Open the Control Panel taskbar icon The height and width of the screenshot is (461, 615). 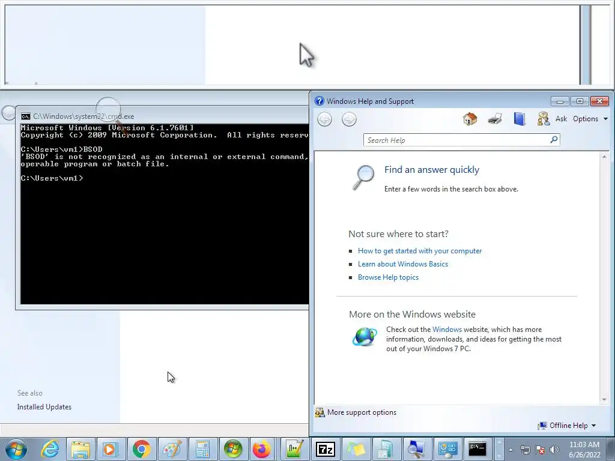[x=447, y=449]
